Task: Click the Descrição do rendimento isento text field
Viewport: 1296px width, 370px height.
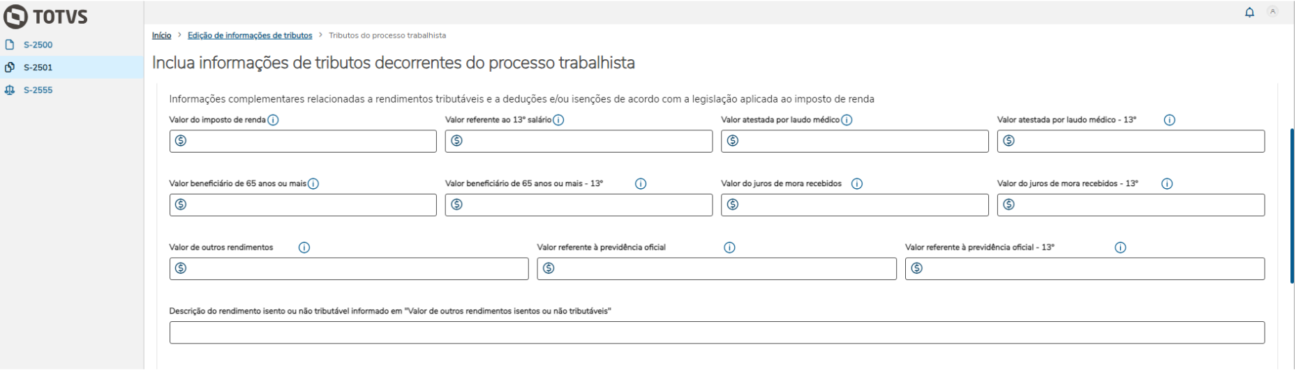Action: pyautogui.click(x=717, y=332)
